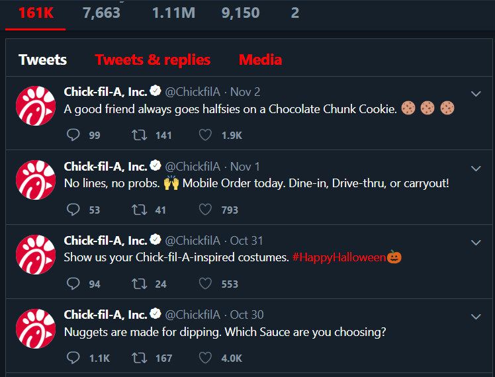Image resolution: width=495 pixels, height=377 pixels.
Task: Open @ChickfilA handle on Oct 30 tweet
Action: (193, 315)
